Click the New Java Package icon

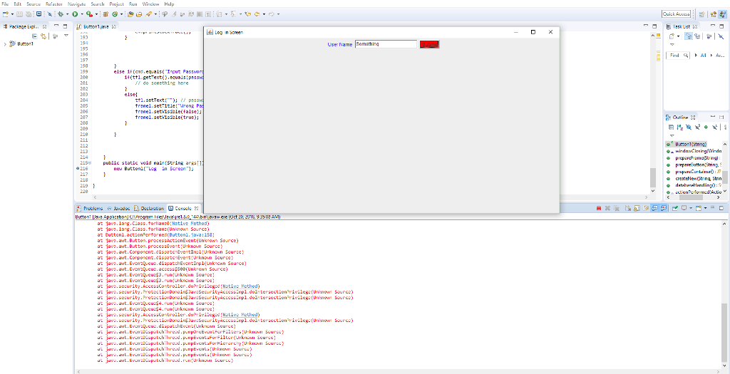(106, 14)
